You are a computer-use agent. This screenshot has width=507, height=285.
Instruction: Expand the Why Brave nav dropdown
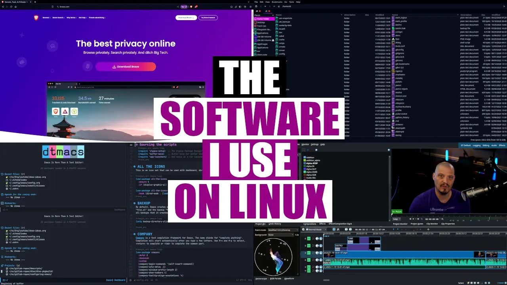(72, 18)
